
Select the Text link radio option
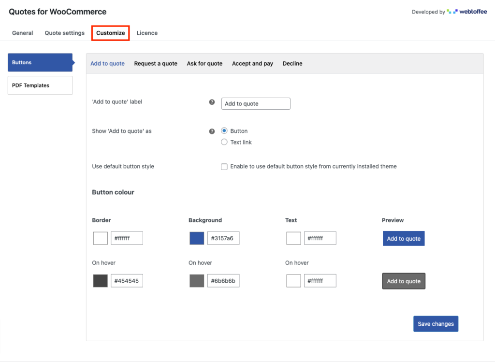[224, 142]
